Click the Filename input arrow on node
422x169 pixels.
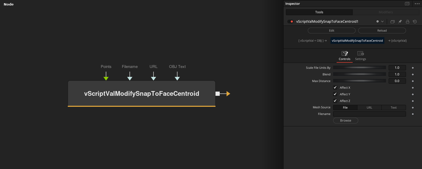pyautogui.click(x=130, y=78)
